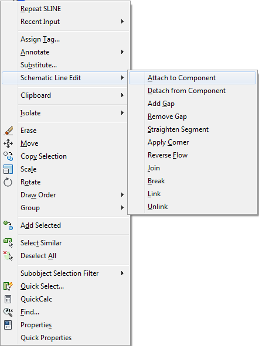Click the Rotate circular arrow icon
This screenshot has height=346, width=259.
(8, 182)
